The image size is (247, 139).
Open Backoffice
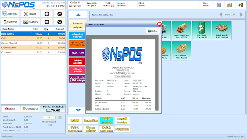click(x=90, y=120)
